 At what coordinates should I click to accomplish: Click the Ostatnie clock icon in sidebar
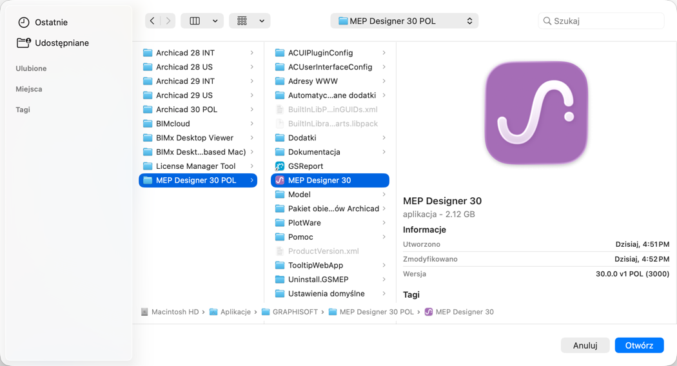[24, 22]
